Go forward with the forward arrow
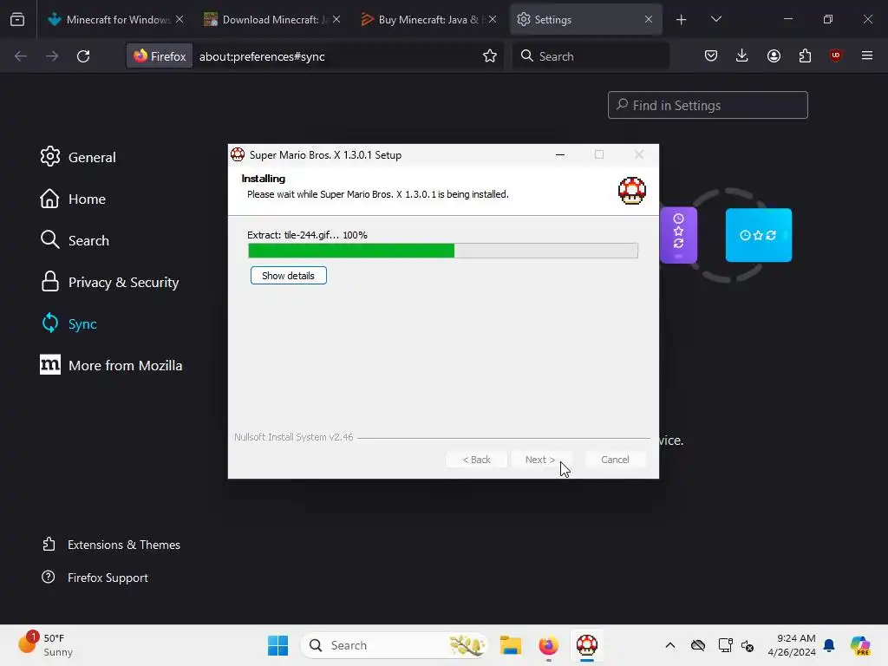This screenshot has height=666, width=888. pyautogui.click(x=52, y=56)
